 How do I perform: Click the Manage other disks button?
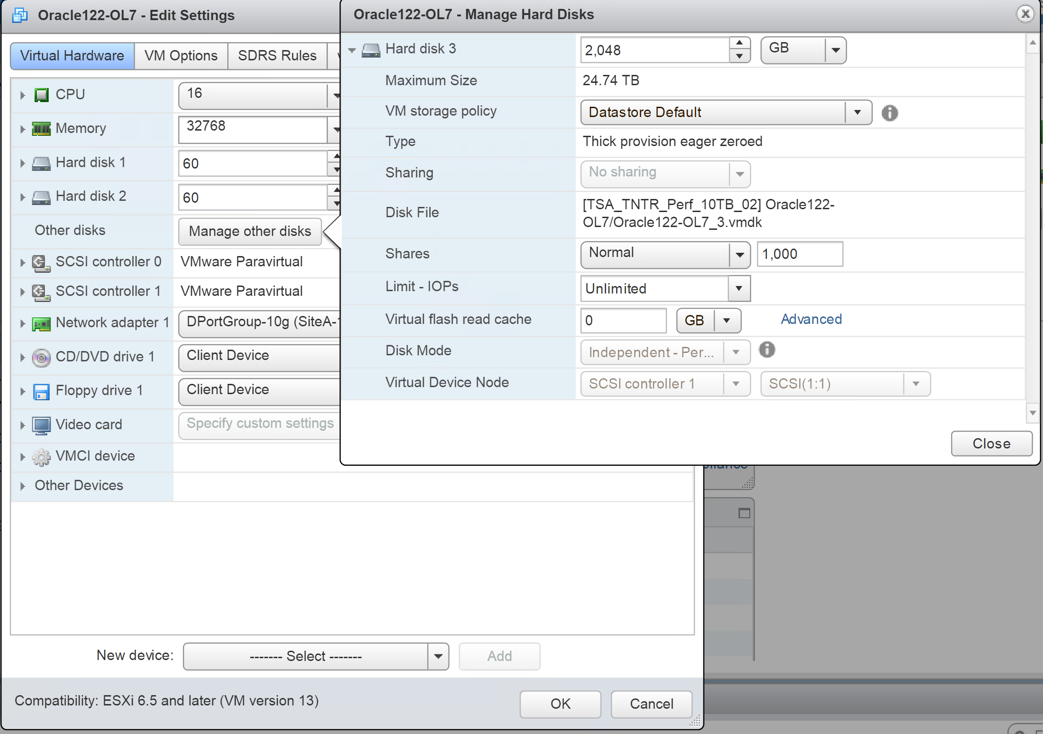[250, 231]
